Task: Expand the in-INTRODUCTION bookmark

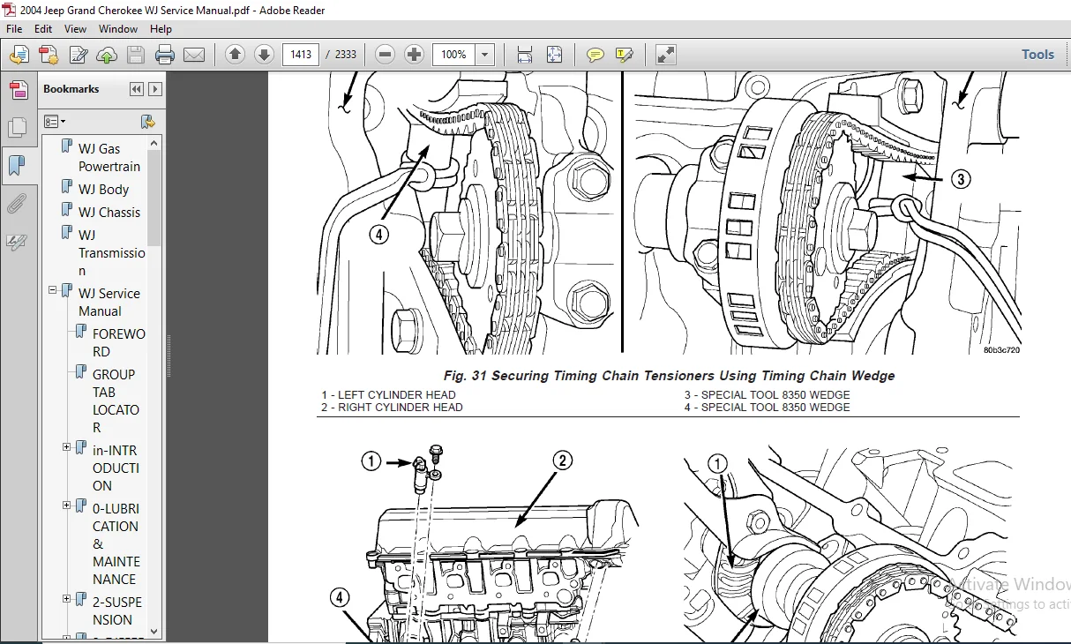Action: [x=66, y=447]
